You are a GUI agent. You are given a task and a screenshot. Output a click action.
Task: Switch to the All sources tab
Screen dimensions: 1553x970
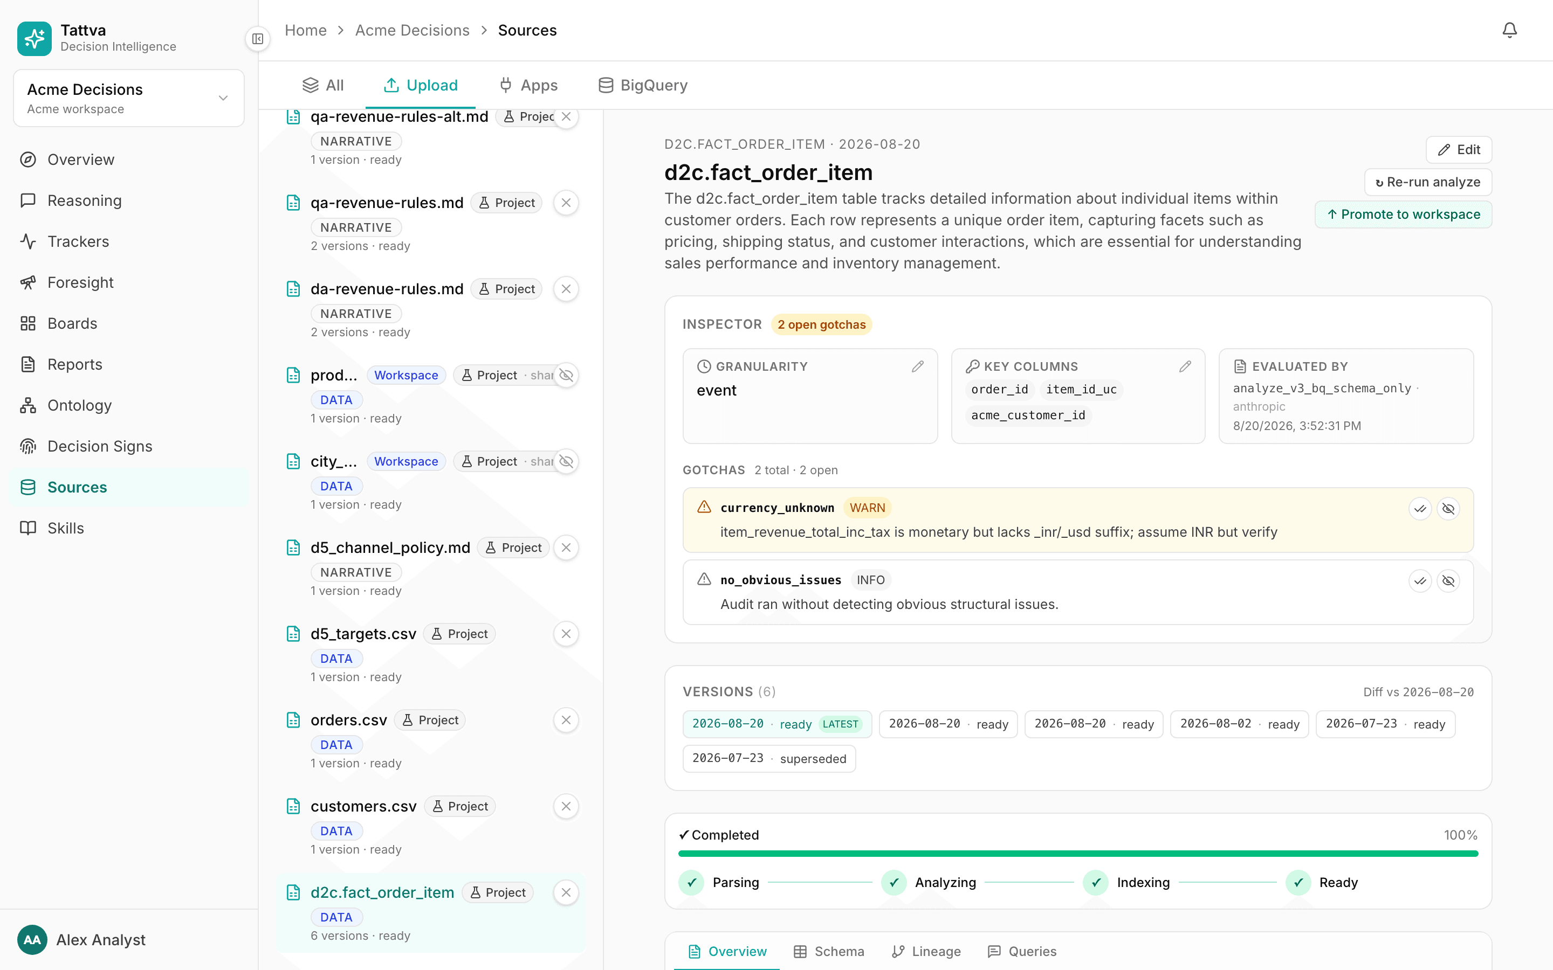tap(323, 85)
